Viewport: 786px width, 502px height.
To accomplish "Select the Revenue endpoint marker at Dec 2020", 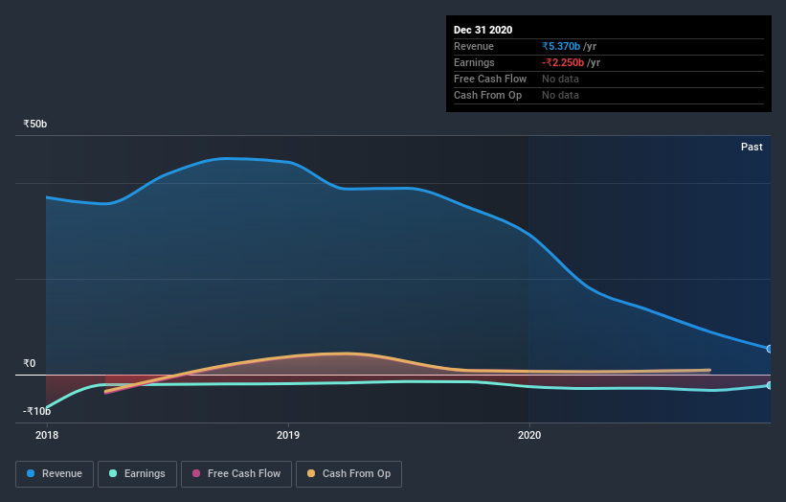I will [770, 349].
